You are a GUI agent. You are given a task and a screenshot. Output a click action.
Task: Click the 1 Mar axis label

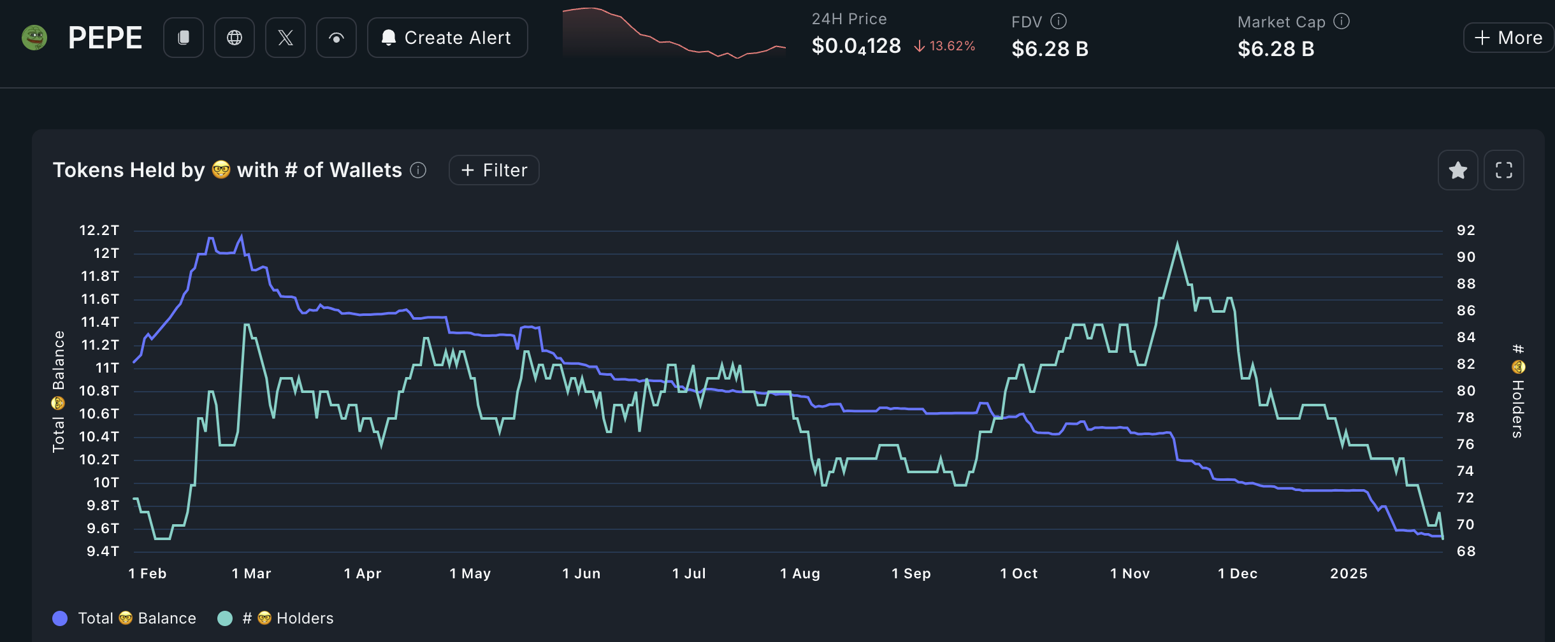pyautogui.click(x=252, y=573)
